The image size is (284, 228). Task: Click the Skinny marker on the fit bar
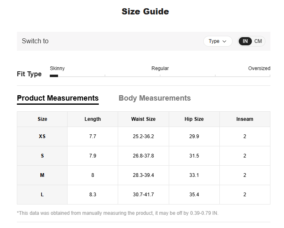(54, 76)
